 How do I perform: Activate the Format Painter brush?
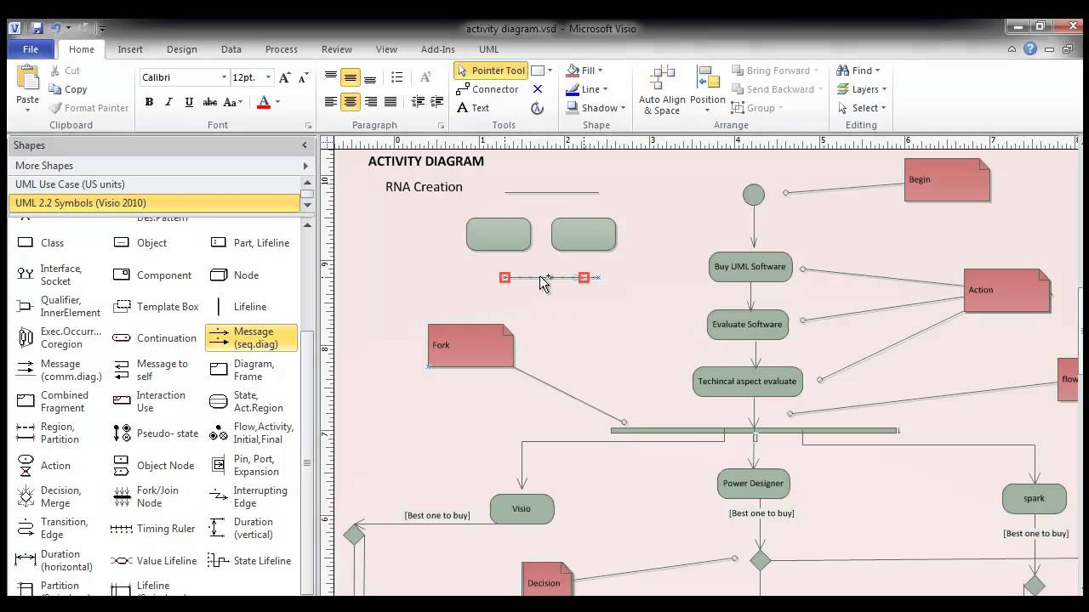click(x=88, y=108)
